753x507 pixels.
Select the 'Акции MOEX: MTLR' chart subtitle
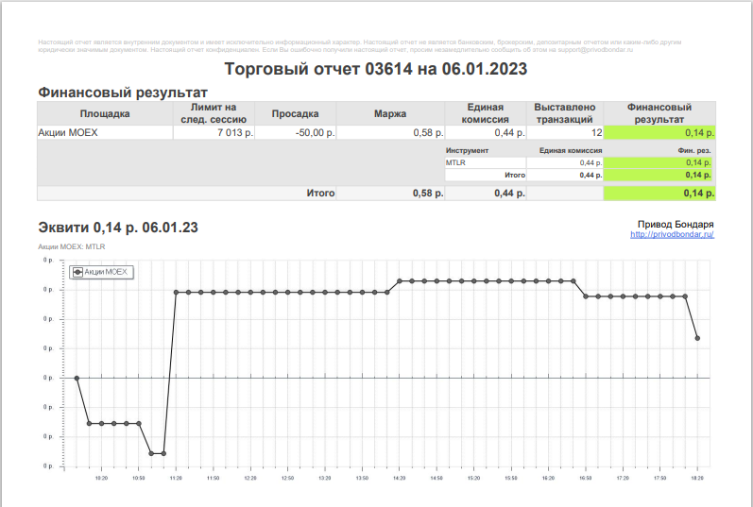point(72,246)
